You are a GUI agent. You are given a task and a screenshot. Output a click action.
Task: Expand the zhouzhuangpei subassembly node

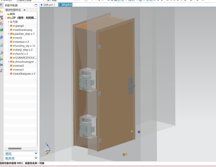pos(8,62)
